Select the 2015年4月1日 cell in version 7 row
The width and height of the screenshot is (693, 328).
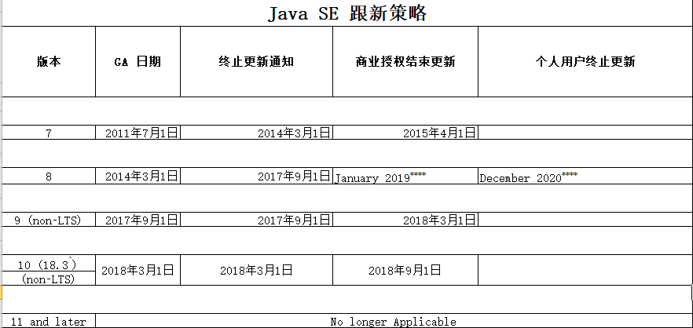pos(405,133)
